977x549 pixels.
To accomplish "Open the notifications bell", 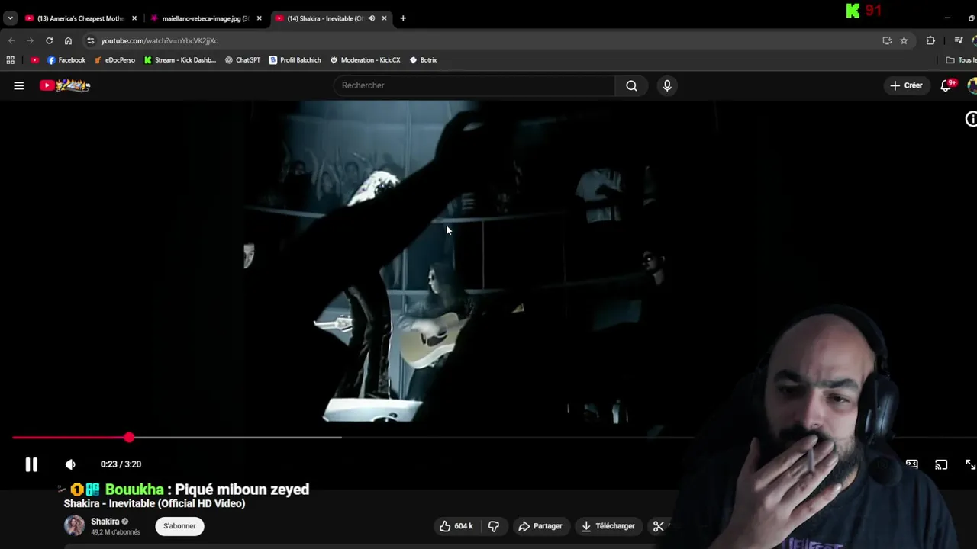I will (x=946, y=85).
